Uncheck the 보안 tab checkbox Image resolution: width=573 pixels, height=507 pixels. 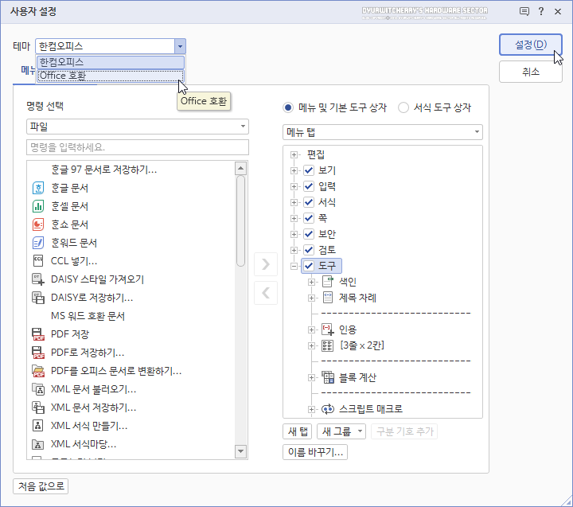pos(309,234)
